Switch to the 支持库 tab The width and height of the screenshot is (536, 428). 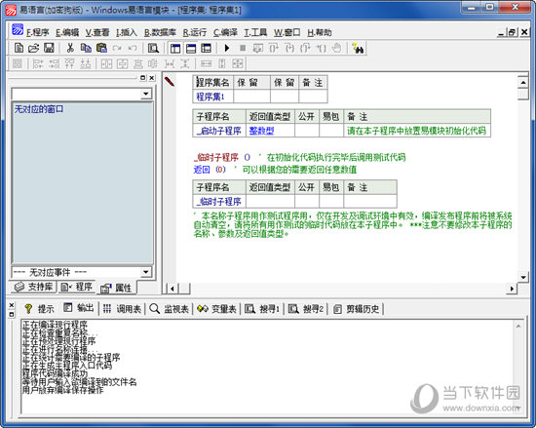(x=33, y=287)
